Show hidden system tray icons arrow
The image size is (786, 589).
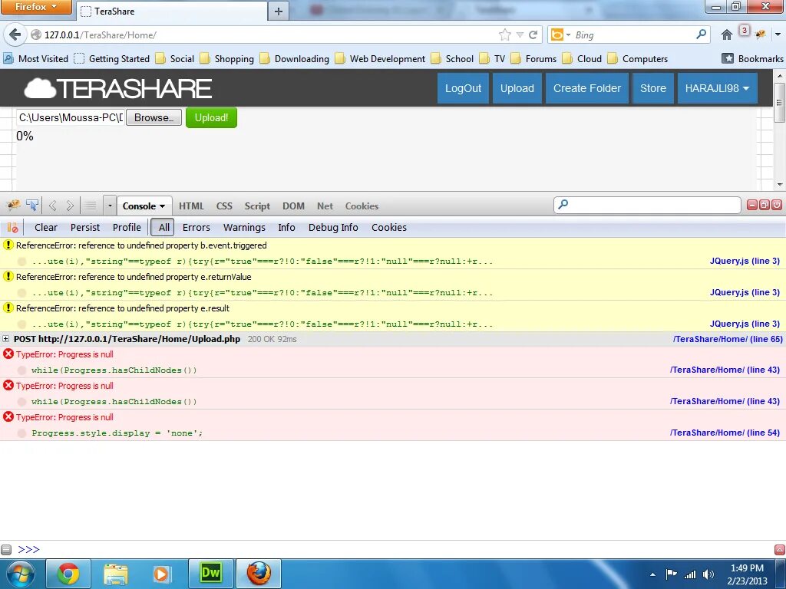pos(652,574)
